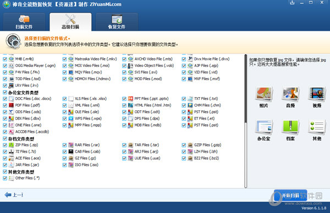Click the CAB Files file icon
Viewport: 330px width, 213px height.
pos(71,152)
